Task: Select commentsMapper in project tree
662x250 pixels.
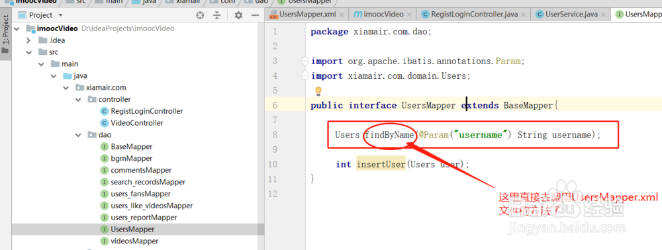Action: tap(136, 171)
